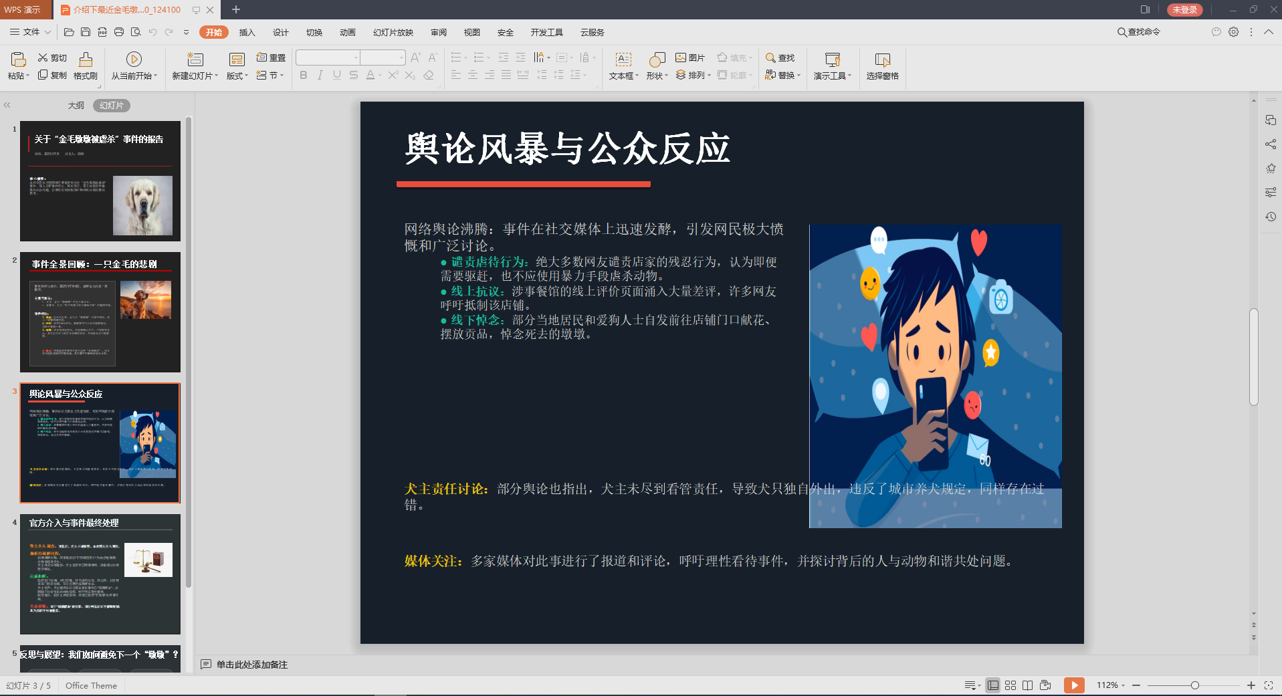Toggle Superscript formatting
This screenshot has width=1282, height=696.
coord(393,75)
